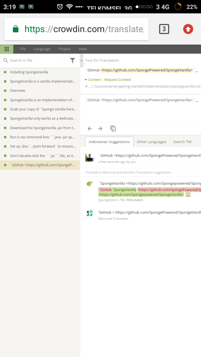This screenshot has height=357, width=201.
Task: Select string 'Run it via command line: ``java -jar sp...'
Action: (40, 137)
